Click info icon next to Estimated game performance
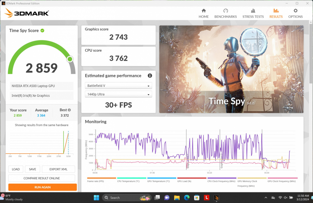Image resolution: width=313 pixels, height=203 pixels. coord(150,75)
